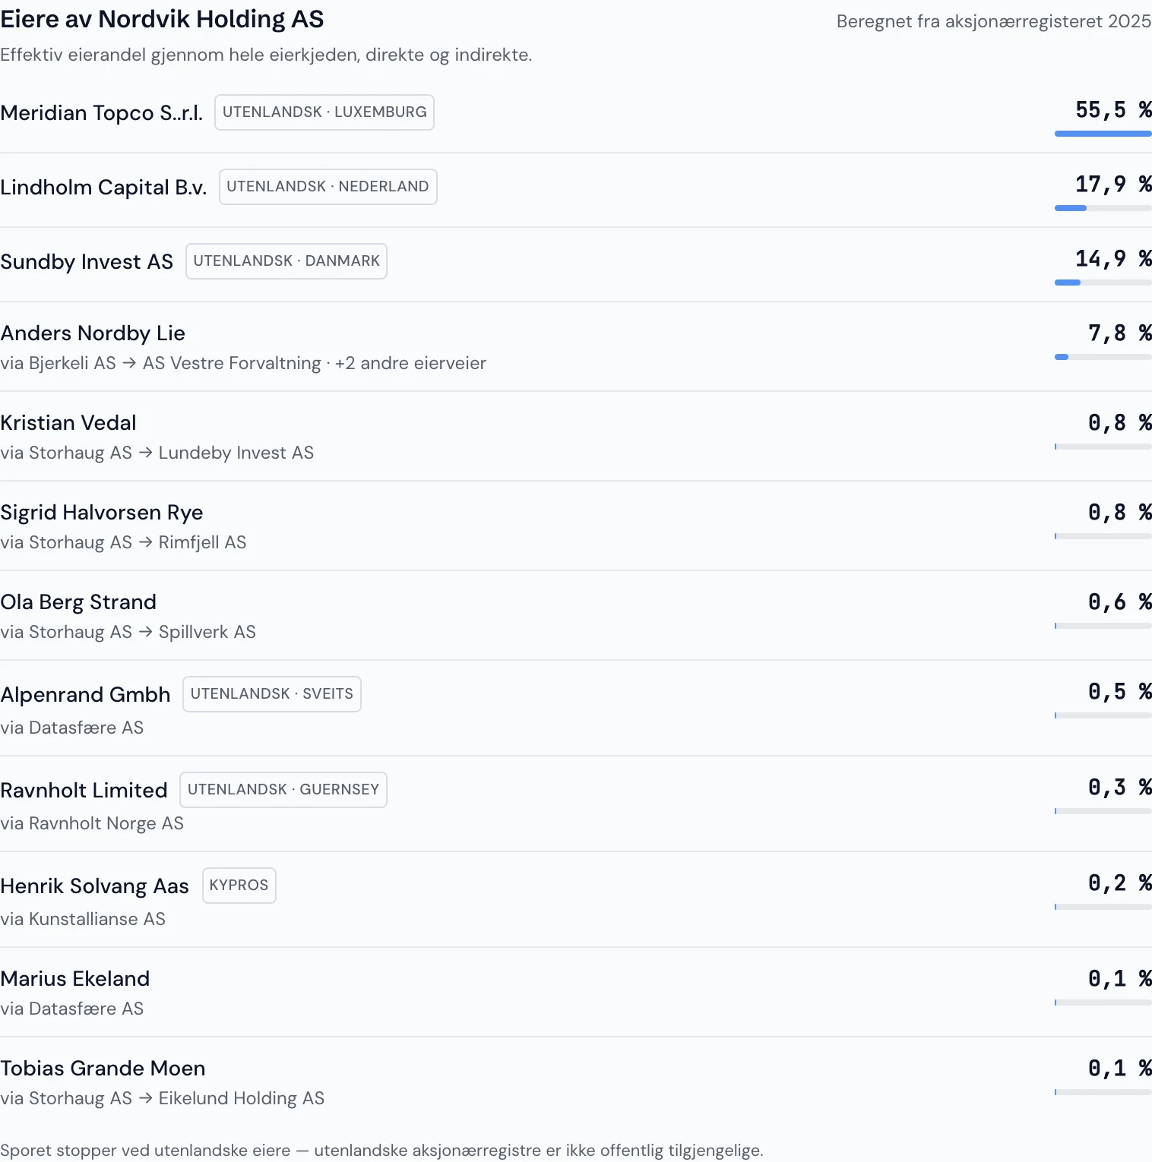Select the 0,2 % ownership value
1152x1162 pixels.
[1119, 883]
